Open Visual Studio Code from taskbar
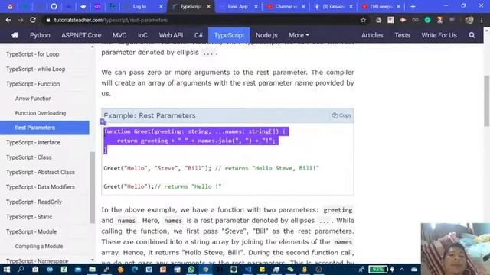This screenshot has width=490, height=275. pos(248,270)
